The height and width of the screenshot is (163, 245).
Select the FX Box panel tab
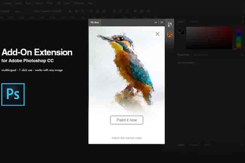pos(95,22)
